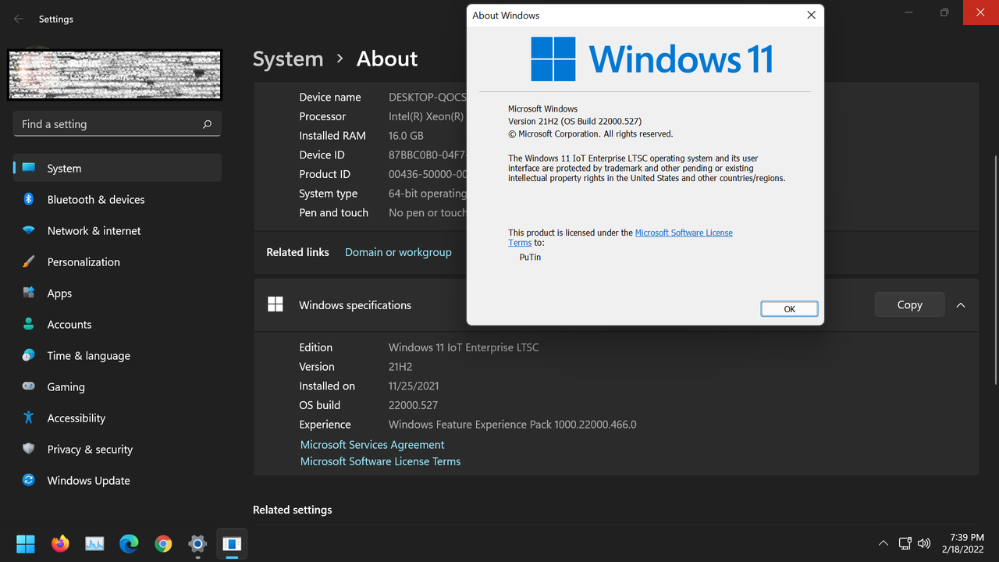Confirm About Windows dialog with OK
999x562 pixels.
point(789,309)
